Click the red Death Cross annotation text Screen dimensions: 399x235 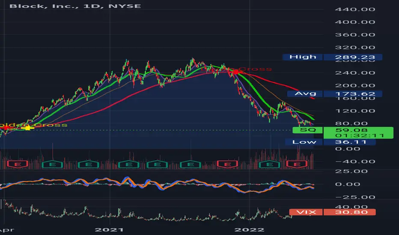(237, 69)
